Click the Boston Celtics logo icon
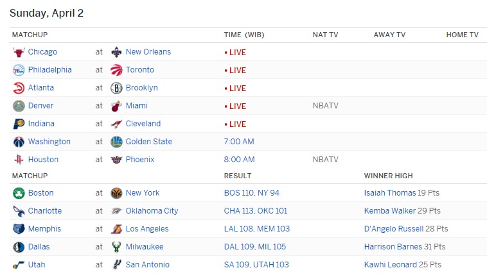This screenshot has height=277, width=487. (x=19, y=193)
